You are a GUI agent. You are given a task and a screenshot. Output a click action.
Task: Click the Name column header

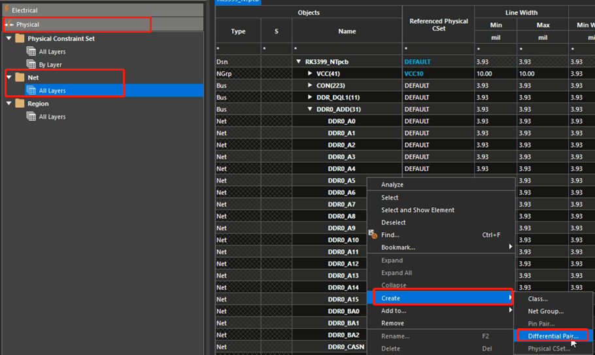347,31
